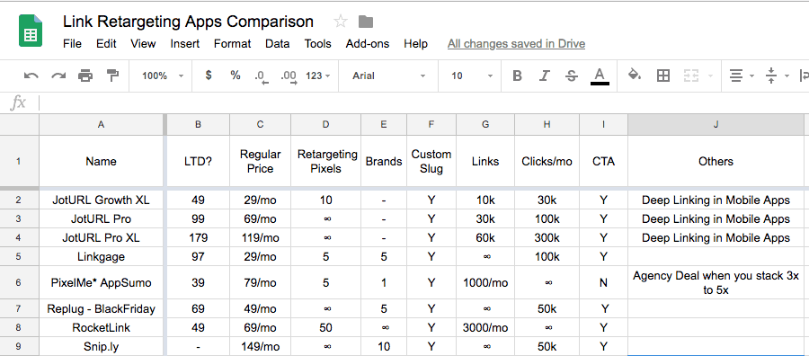The image size is (809, 356).
Task: Select column J header
Action: (716, 124)
